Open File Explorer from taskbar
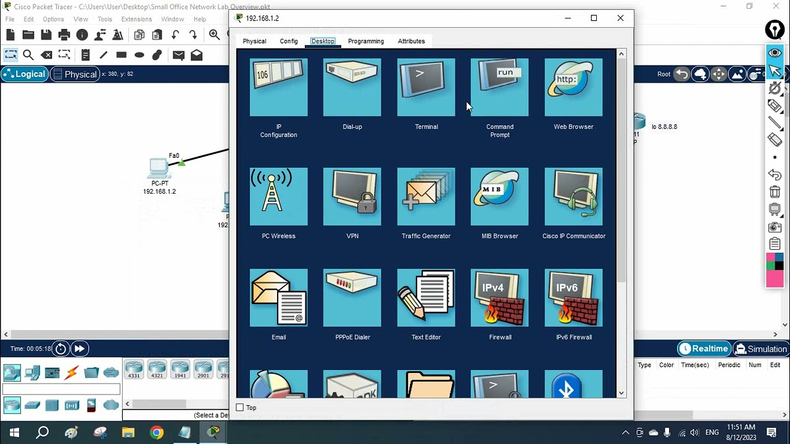The width and height of the screenshot is (790, 444). coord(128,432)
